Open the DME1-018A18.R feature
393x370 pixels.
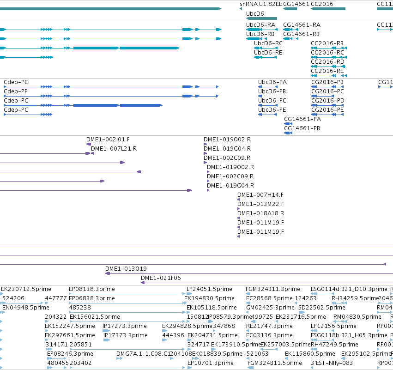click(x=260, y=213)
